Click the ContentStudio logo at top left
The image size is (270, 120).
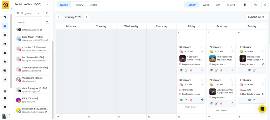tap(6, 5)
